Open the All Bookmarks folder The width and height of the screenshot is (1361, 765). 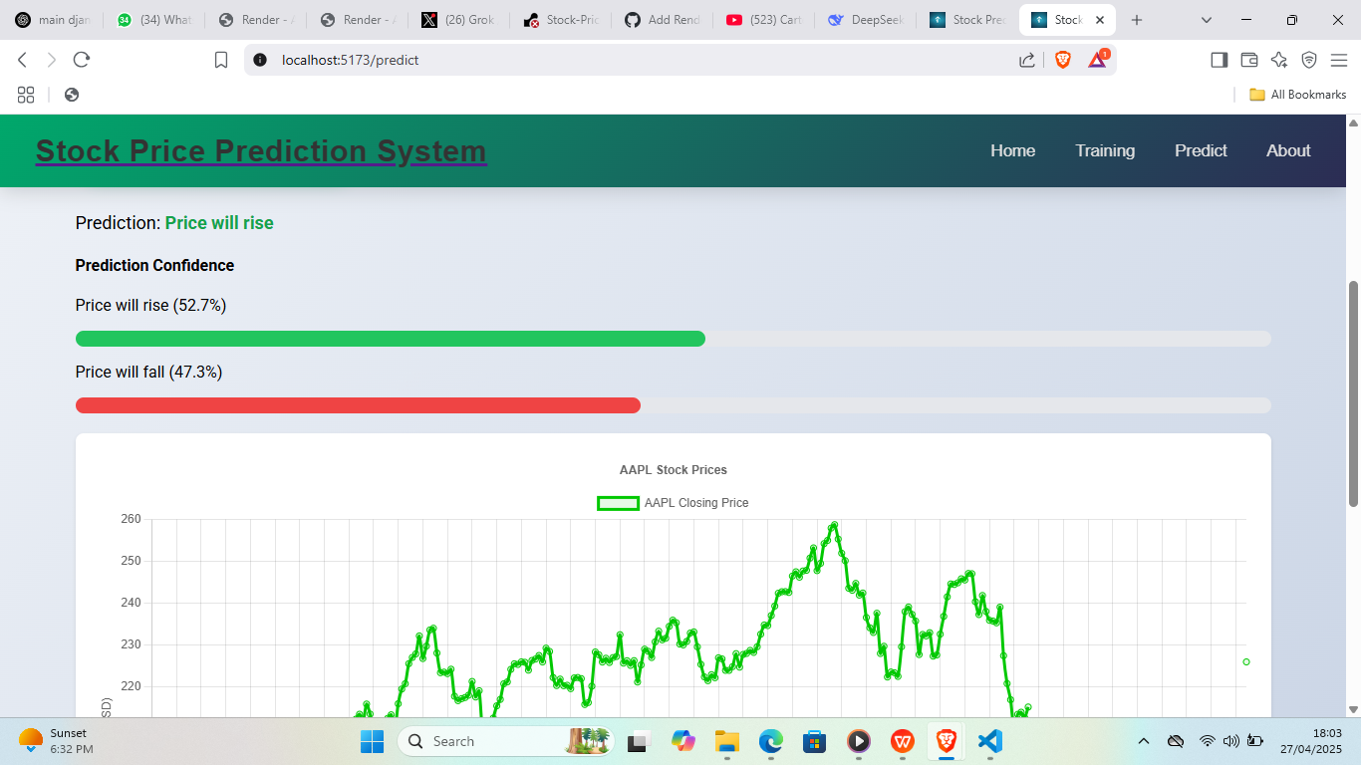[x=1297, y=95]
